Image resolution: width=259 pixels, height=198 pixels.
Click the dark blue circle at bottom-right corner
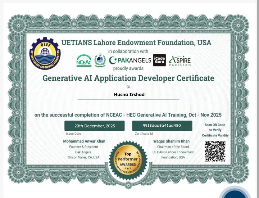pos(236,194)
